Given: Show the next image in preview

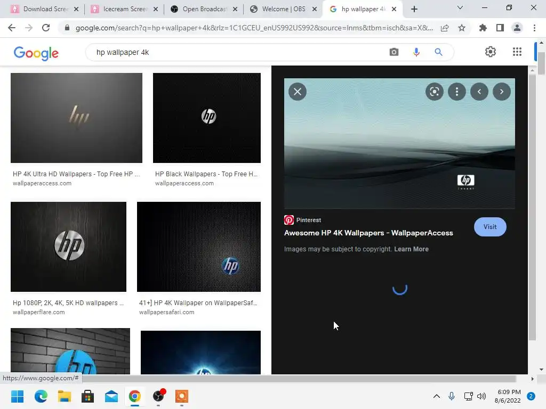Looking at the screenshot, I should (502, 92).
